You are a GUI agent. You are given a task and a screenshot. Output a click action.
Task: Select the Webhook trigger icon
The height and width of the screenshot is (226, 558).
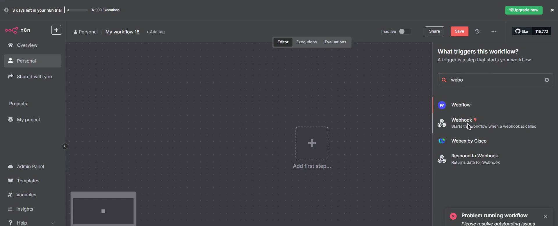[442, 123]
